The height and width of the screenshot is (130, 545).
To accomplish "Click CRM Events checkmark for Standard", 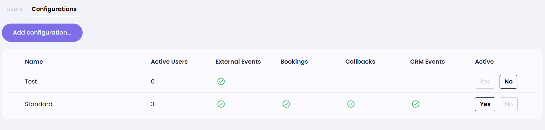I will pyautogui.click(x=416, y=104).
